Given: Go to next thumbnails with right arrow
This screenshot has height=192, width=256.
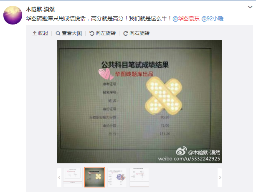Looking at the screenshot, I should coord(220,177).
